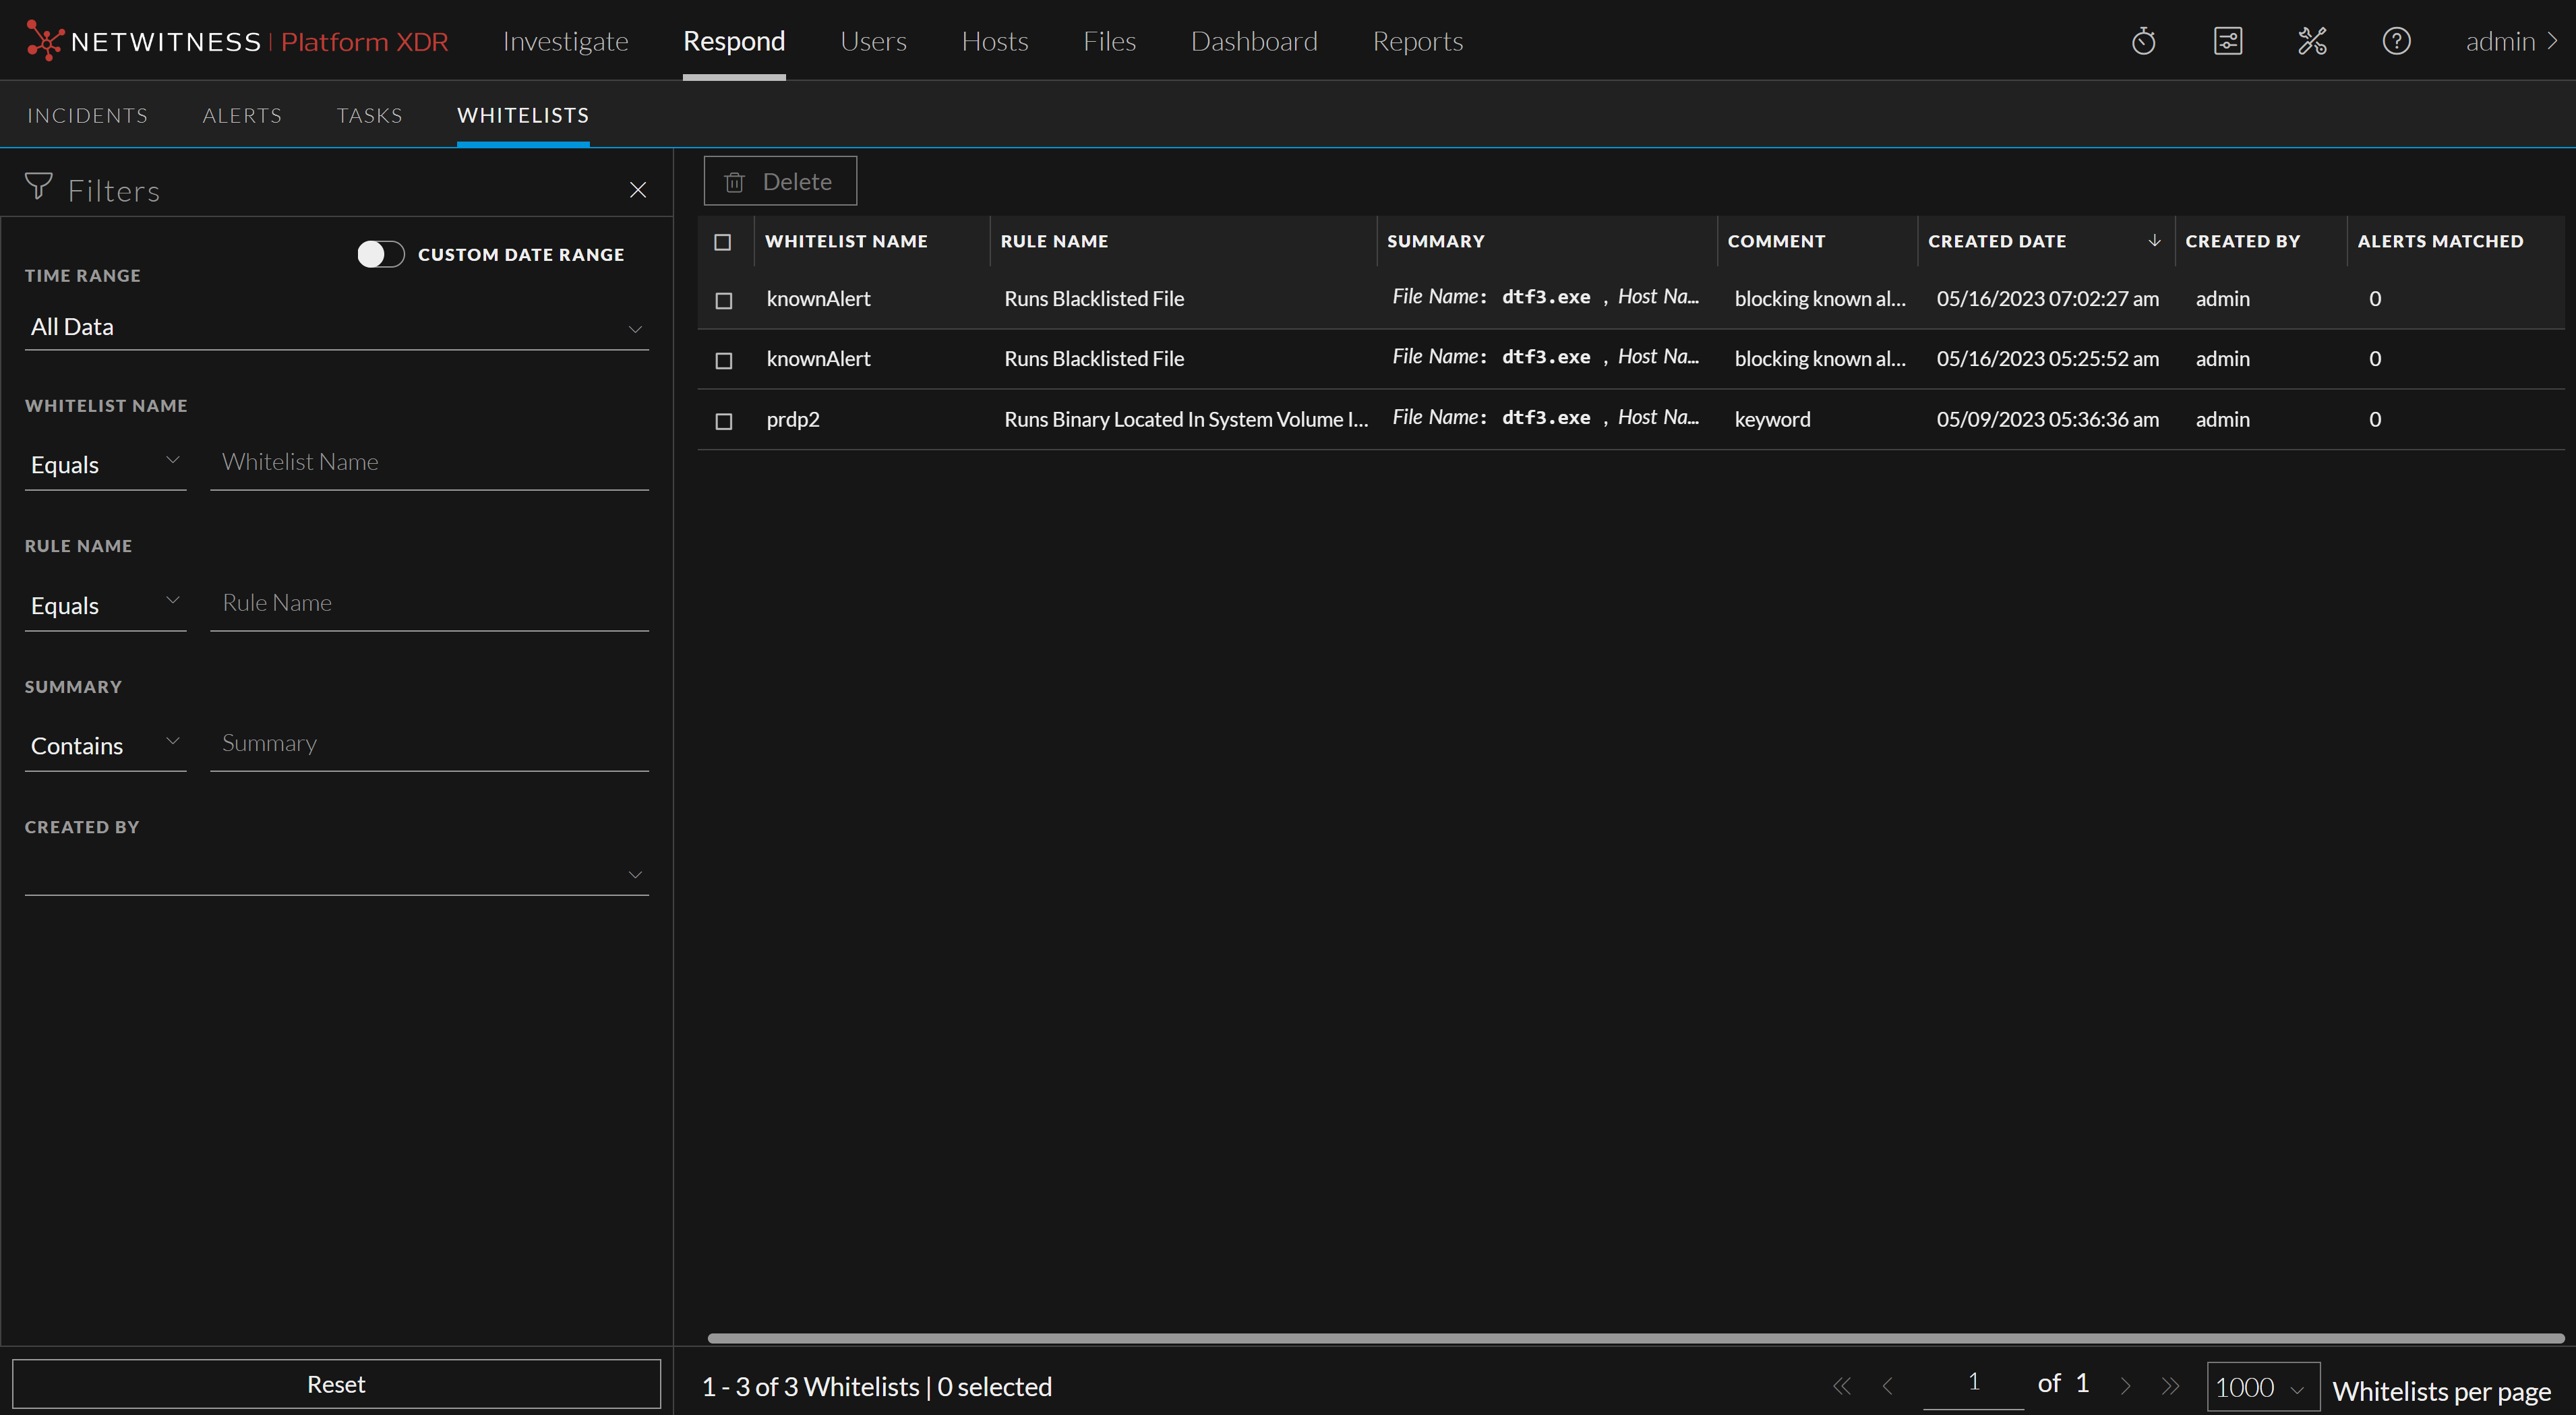Viewport: 2576px width, 1415px height.
Task: Switch to the Incidents tab
Action: (87, 115)
